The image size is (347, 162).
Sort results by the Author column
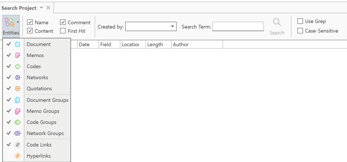click(x=181, y=44)
